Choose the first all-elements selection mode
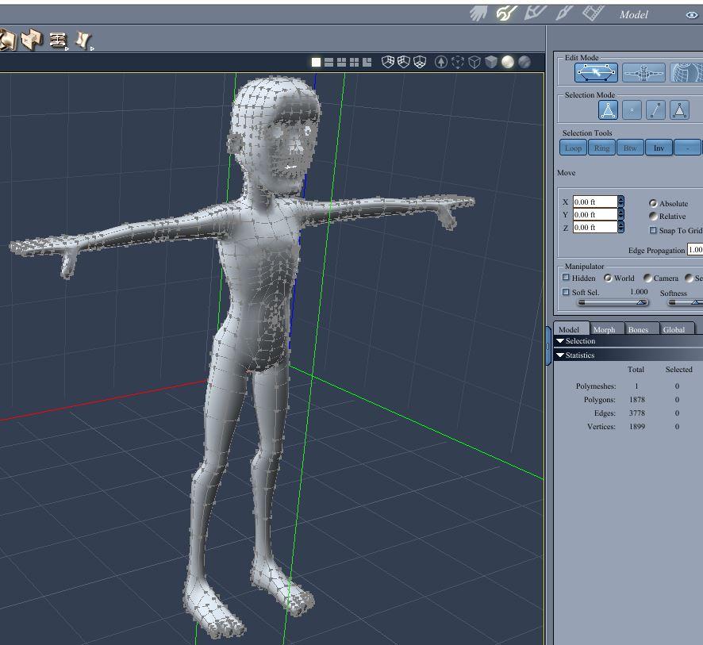Screen dimensions: 703x645 coord(608,109)
